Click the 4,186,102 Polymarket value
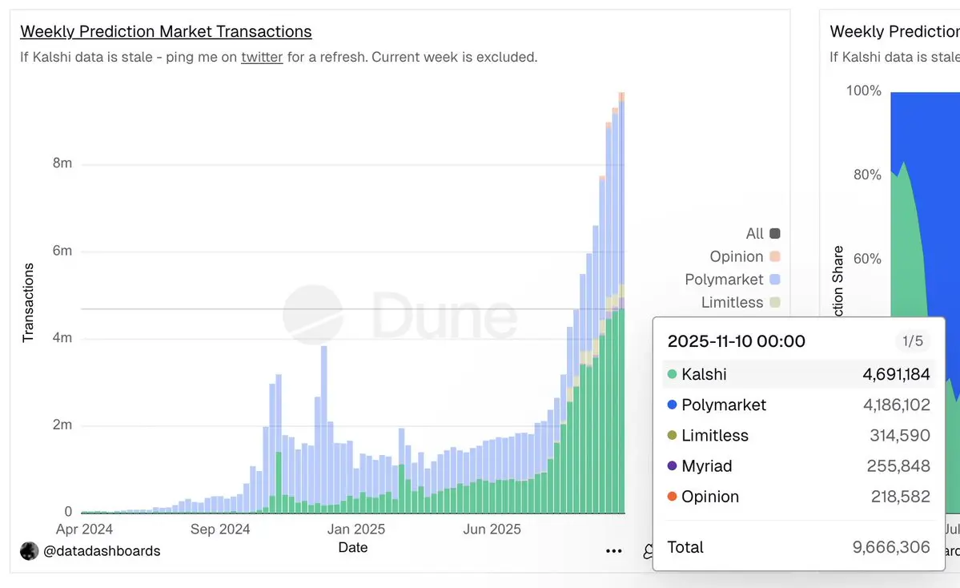The height and width of the screenshot is (588, 960). [x=897, y=405]
